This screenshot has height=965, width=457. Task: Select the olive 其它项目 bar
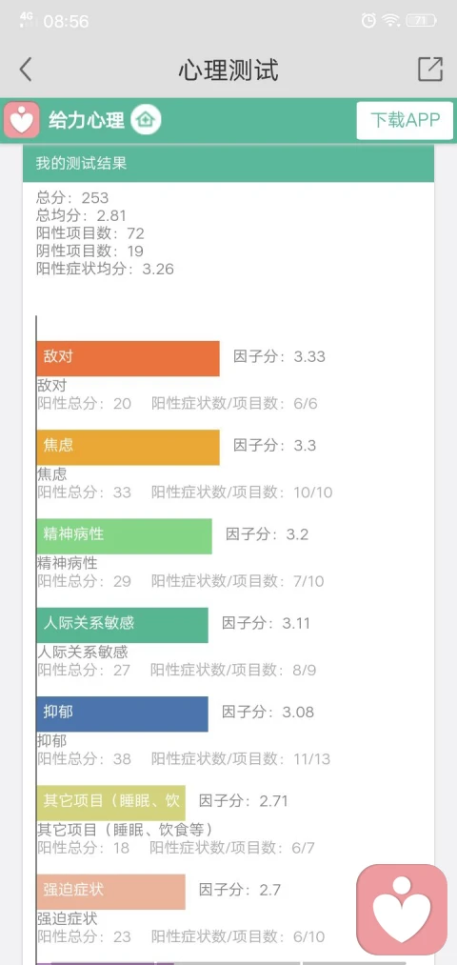[110, 802]
